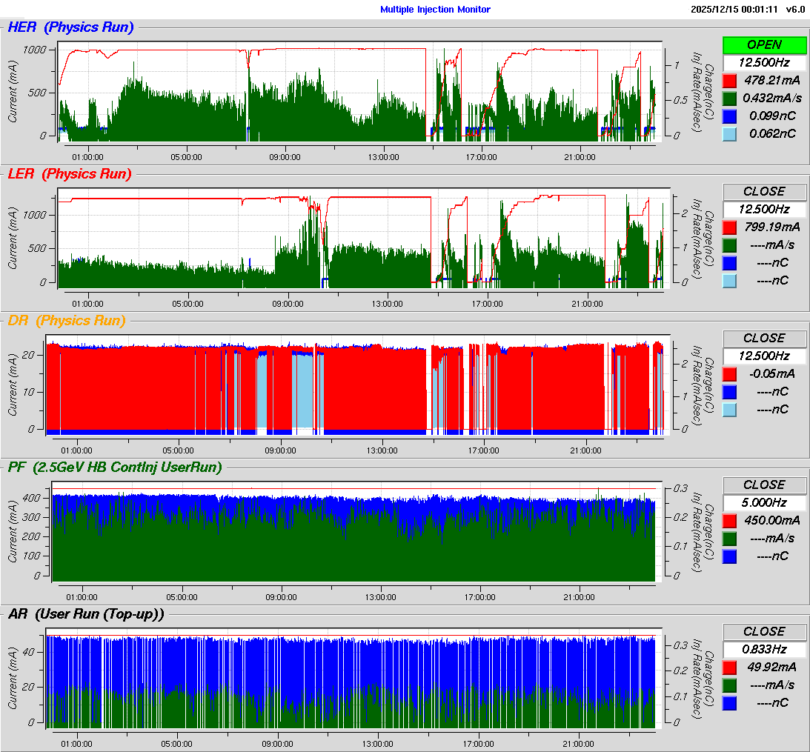Screen dimensions: 810x752
Task: Click the AR 0.833Hz frequency field
Action: click(x=764, y=650)
